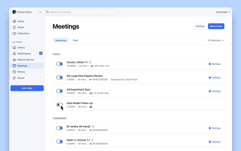241x151 pixels.
Task: Click the Meetings calendar icon
Action: coord(14,66)
